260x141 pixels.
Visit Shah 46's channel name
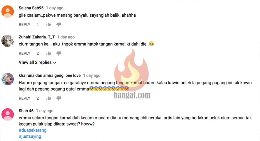[x=26, y=111]
